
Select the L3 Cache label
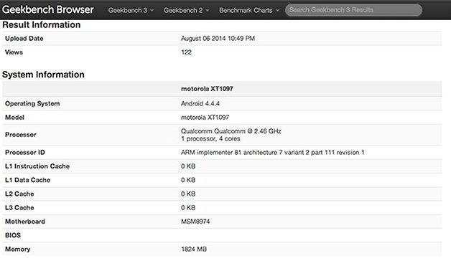[19, 208]
